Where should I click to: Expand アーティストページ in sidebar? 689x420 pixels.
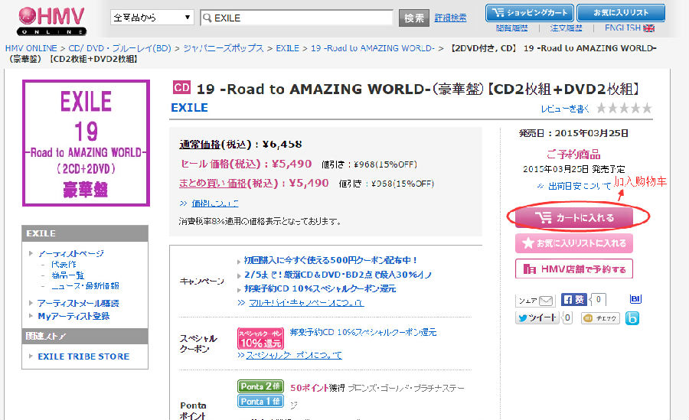(70, 253)
